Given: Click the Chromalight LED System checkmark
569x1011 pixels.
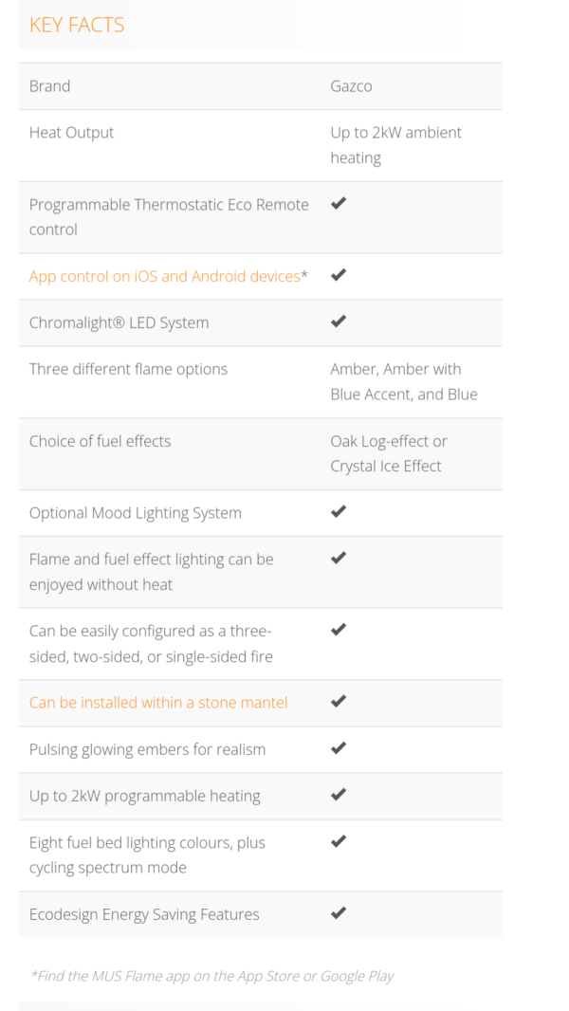Looking at the screenshot, I should (x=339, y=322).
